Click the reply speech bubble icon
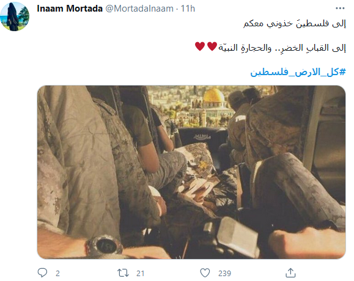 [x=42, y=273]
